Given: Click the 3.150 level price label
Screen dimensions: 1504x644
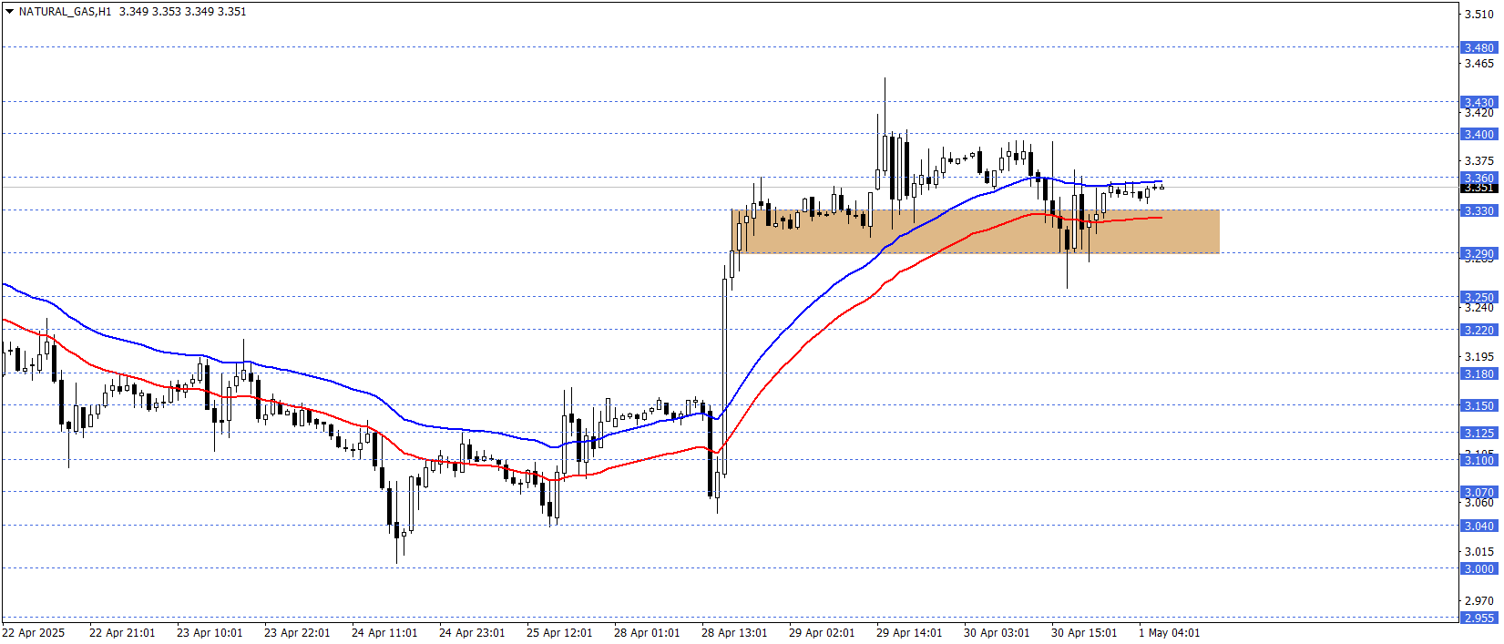Looking at the screenshot, I should 1478,405.
